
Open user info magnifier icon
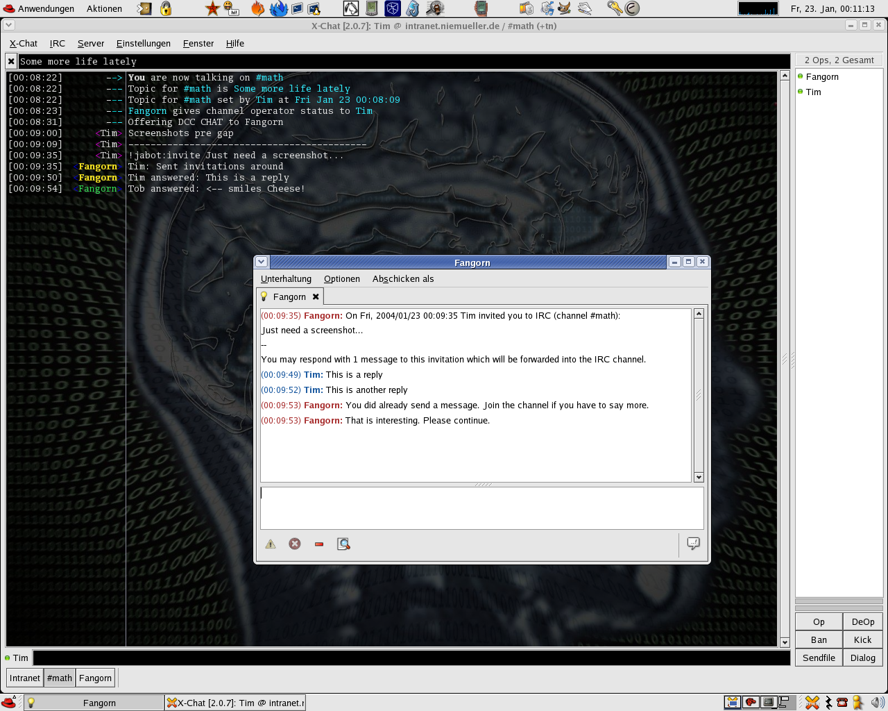(343, 544)
